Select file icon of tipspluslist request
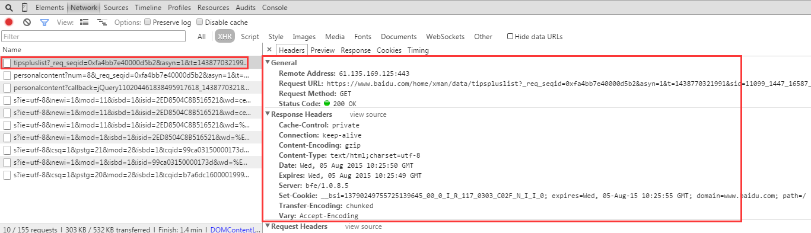The width and height of the screenshot is (811, 233). (x=8, y=63)
